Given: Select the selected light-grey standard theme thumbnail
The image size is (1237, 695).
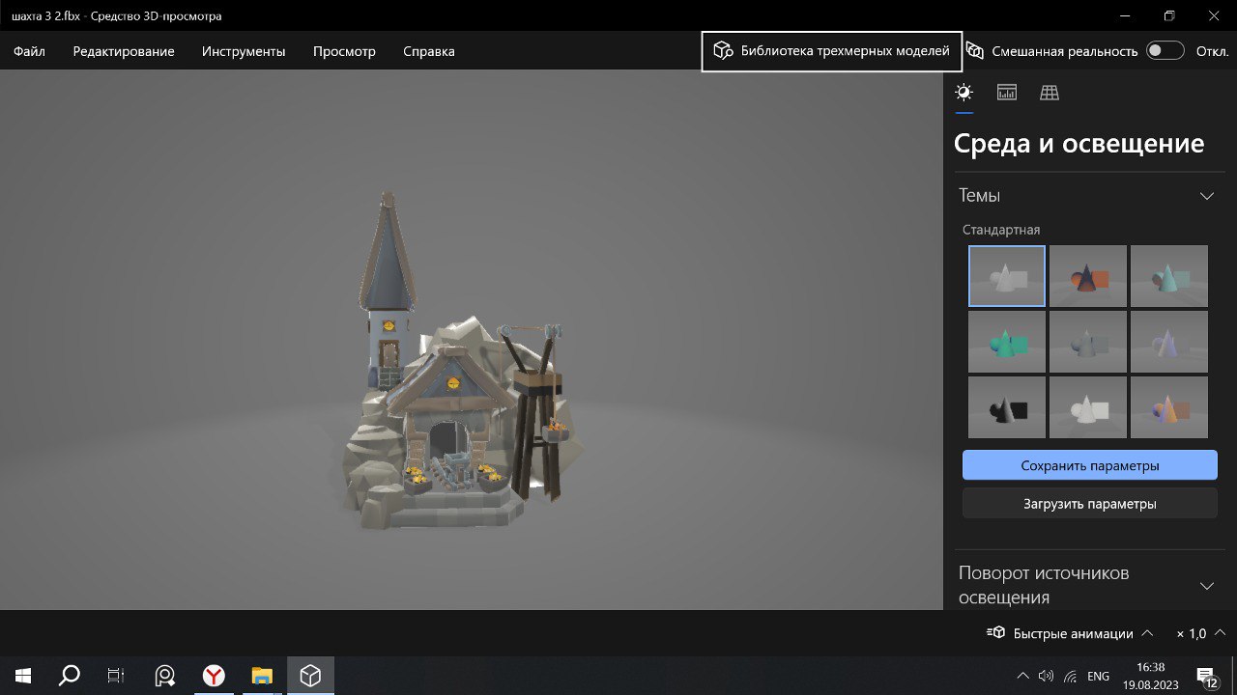Looking at the screenshot, I should click(x=1007, y=276).
